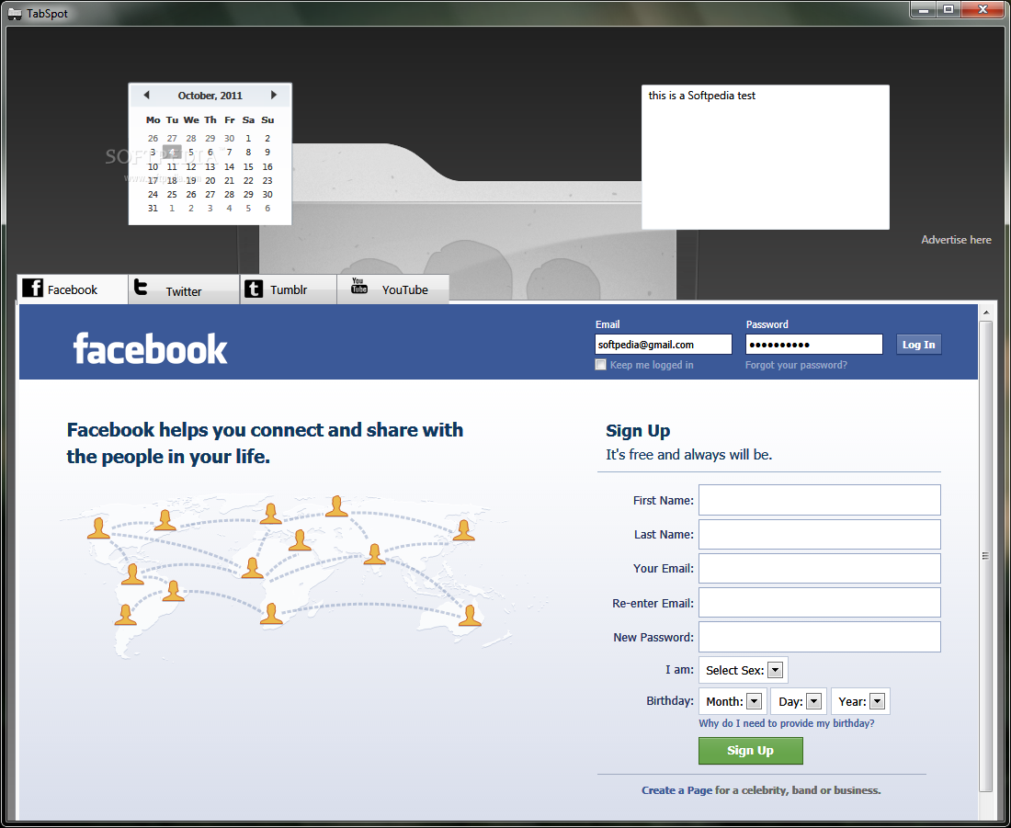Focus the Your Email field
1011x828 pixels.
click(x=820, y=568)
